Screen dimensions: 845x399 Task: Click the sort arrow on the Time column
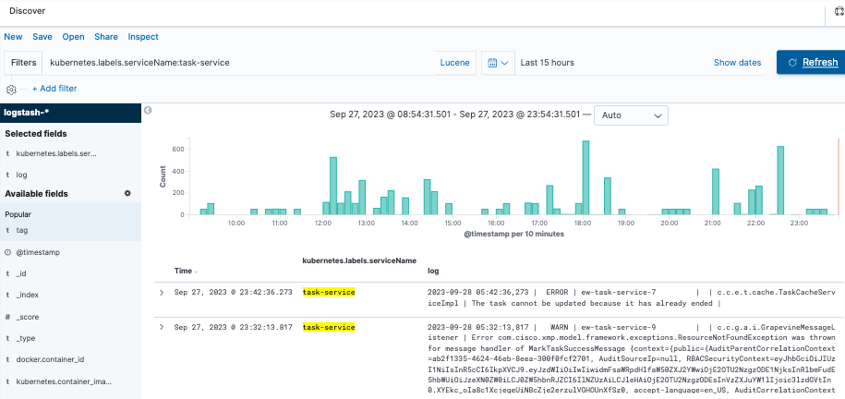click(196, 272)
